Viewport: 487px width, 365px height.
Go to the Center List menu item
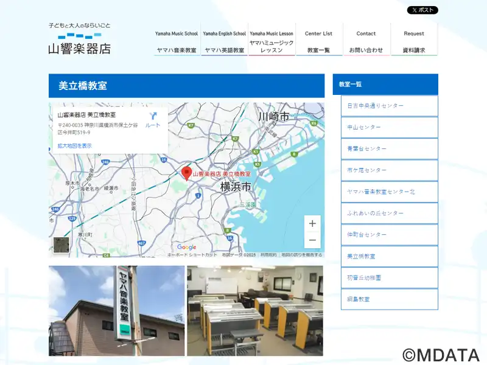pyautogui.click(x=318, y=40)
